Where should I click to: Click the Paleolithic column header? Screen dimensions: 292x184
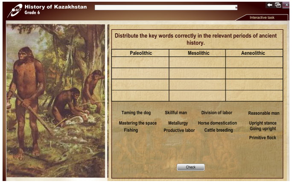coord(140,53)
